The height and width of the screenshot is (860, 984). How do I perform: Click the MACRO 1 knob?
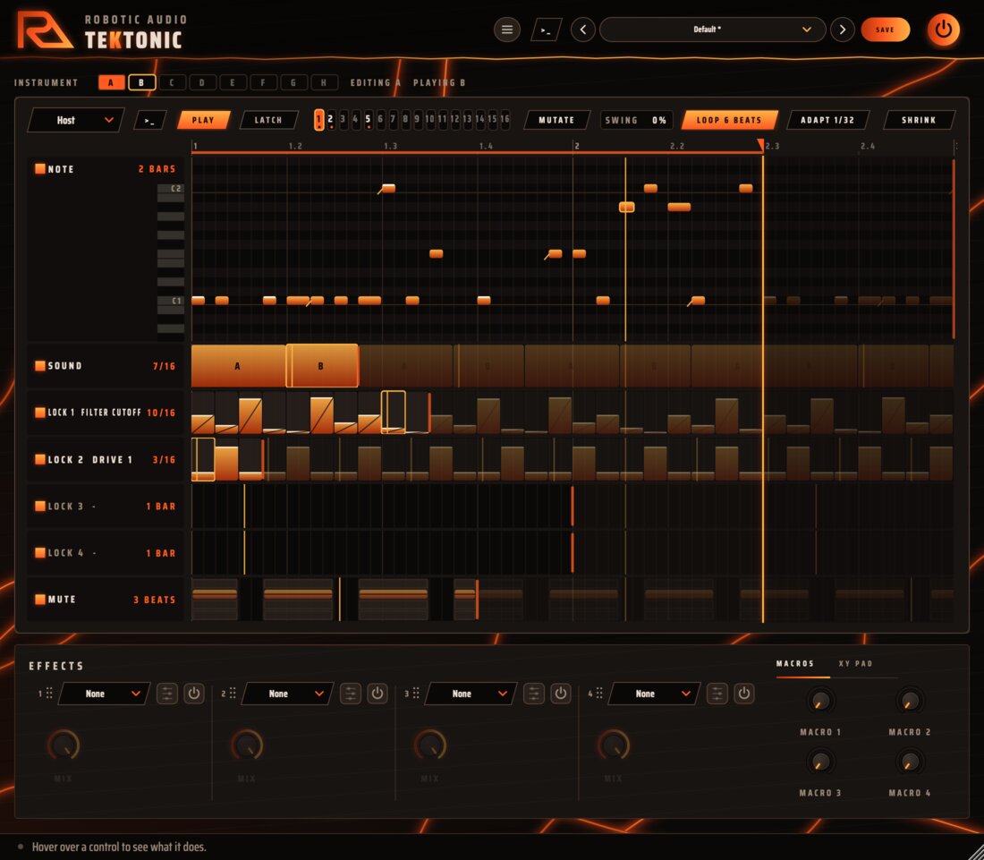pos(819,701)
